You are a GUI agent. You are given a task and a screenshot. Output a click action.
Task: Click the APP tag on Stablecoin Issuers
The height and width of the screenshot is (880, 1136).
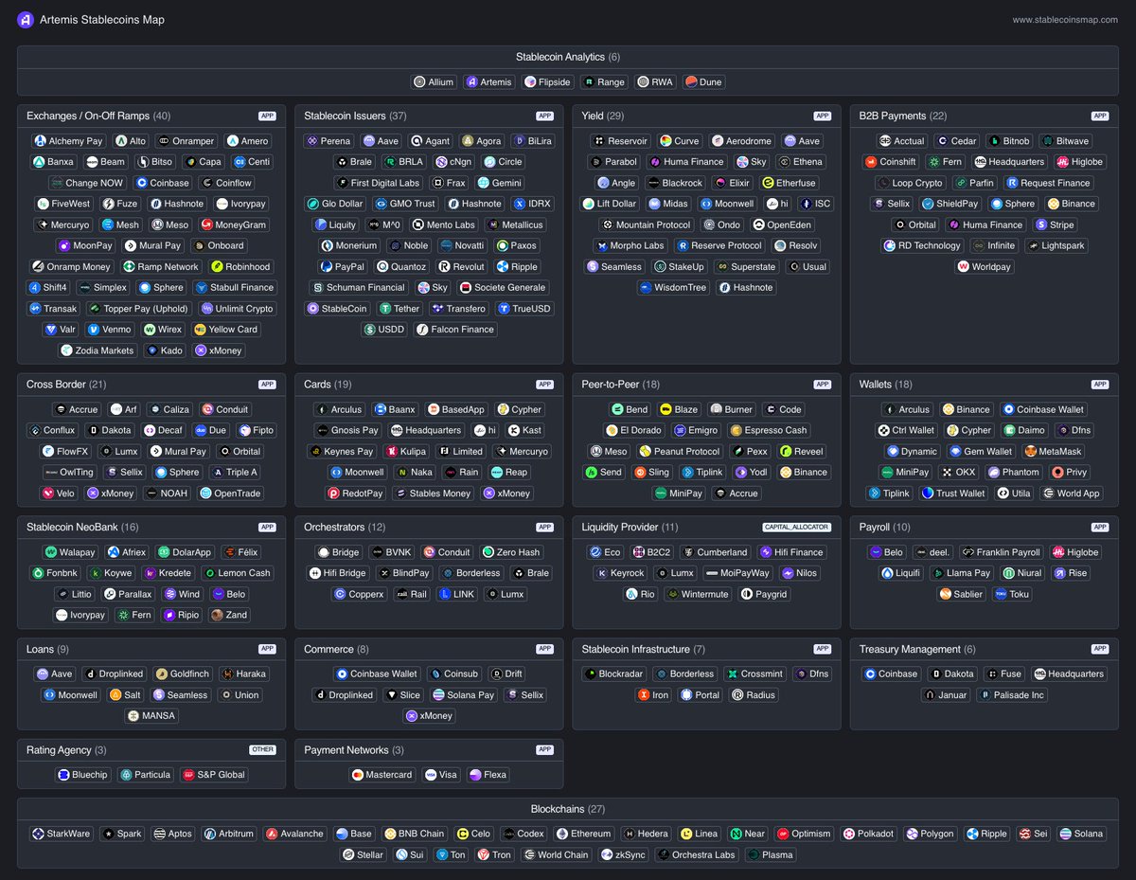[544, 116]
